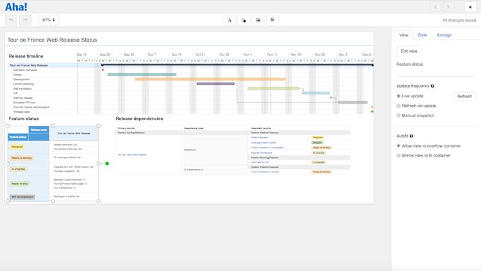Switch to the View tab
Viewport: 481px width, 271px height.
click(403, 35)
